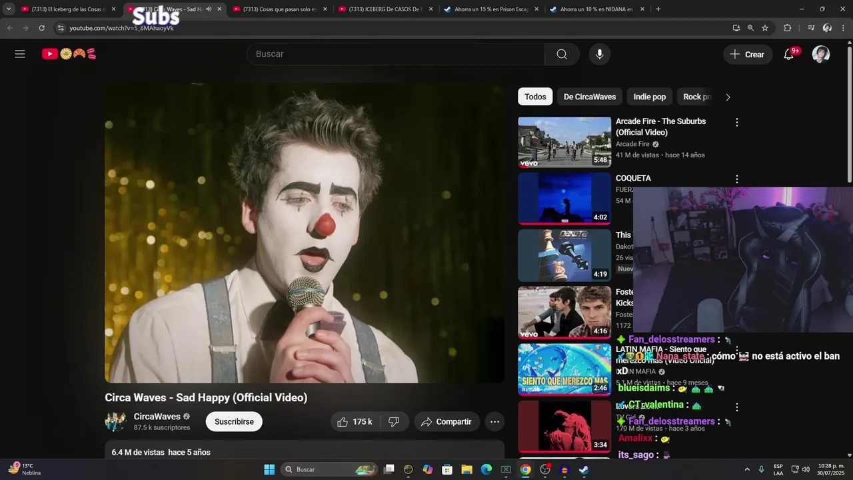Open CircaWaves channel avatar
The image size is (853, 480).
116,421
